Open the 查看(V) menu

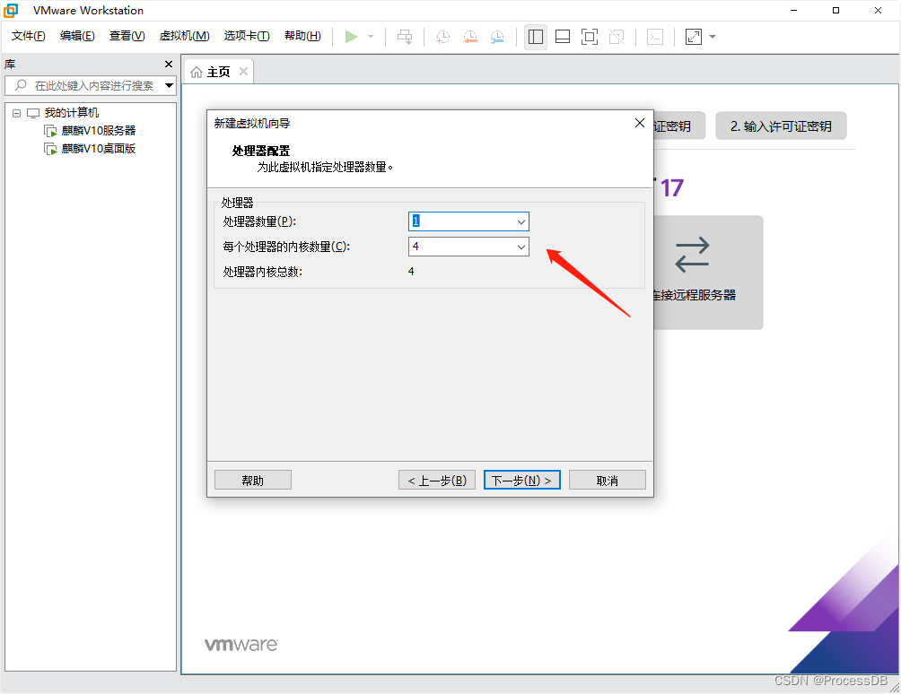pyautogui.click(x=127, y=36)
